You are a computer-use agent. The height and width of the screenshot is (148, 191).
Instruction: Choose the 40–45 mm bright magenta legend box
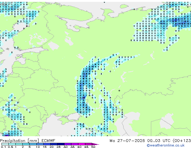click(82, 144)
